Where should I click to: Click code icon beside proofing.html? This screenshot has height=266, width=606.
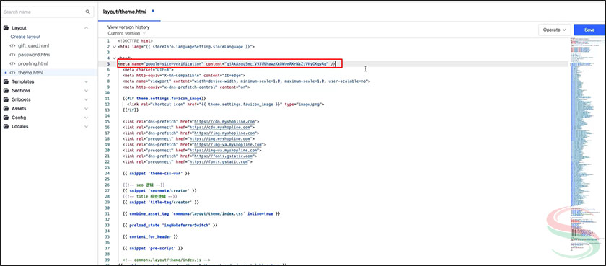point(12,63)
